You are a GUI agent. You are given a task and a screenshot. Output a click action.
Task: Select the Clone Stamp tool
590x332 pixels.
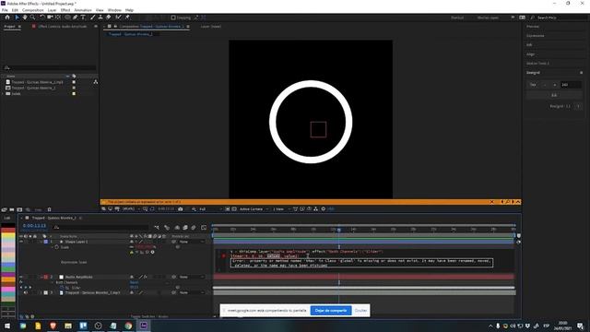(100, 18)
